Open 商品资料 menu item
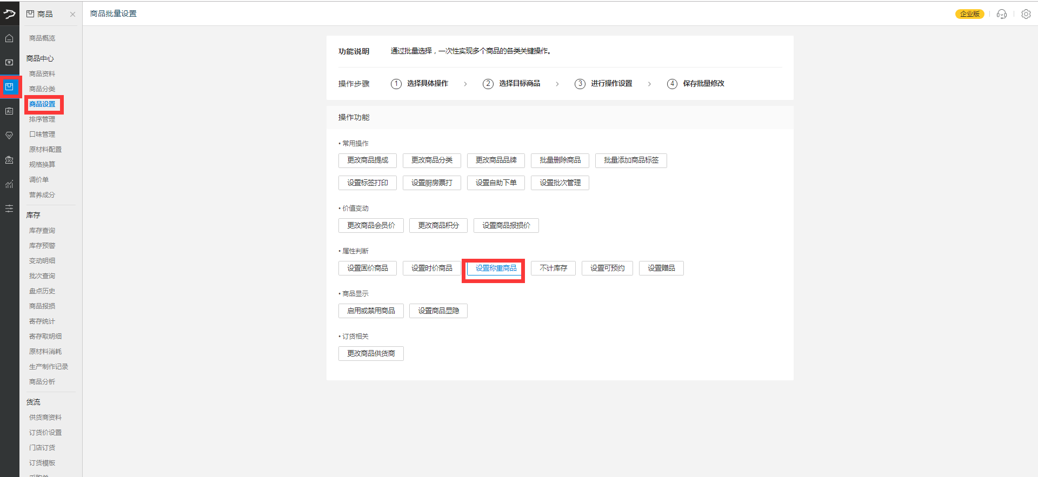This screenshot has height=477, width=1038. (42, 74)
